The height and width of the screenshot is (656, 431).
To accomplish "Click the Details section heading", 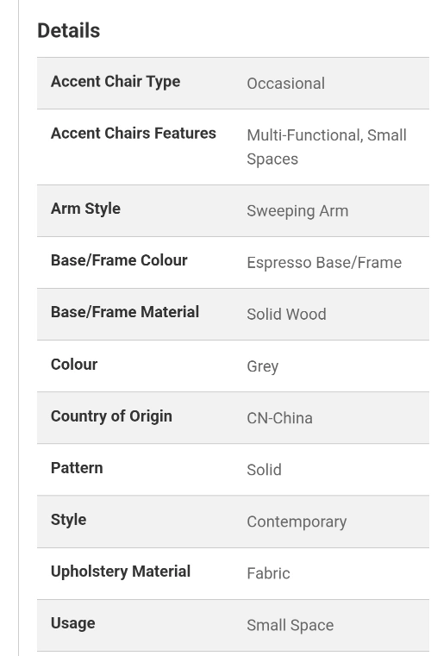I will point(69,30).
